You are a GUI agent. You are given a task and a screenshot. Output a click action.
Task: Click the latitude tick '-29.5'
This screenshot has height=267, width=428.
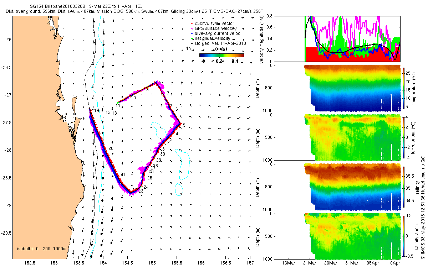coord(6,233)
